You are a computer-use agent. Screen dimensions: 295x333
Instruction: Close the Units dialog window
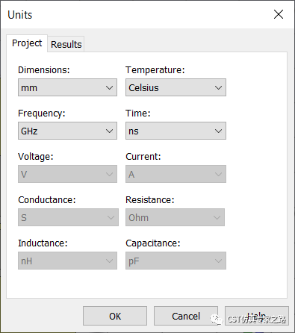pos(279,14)
